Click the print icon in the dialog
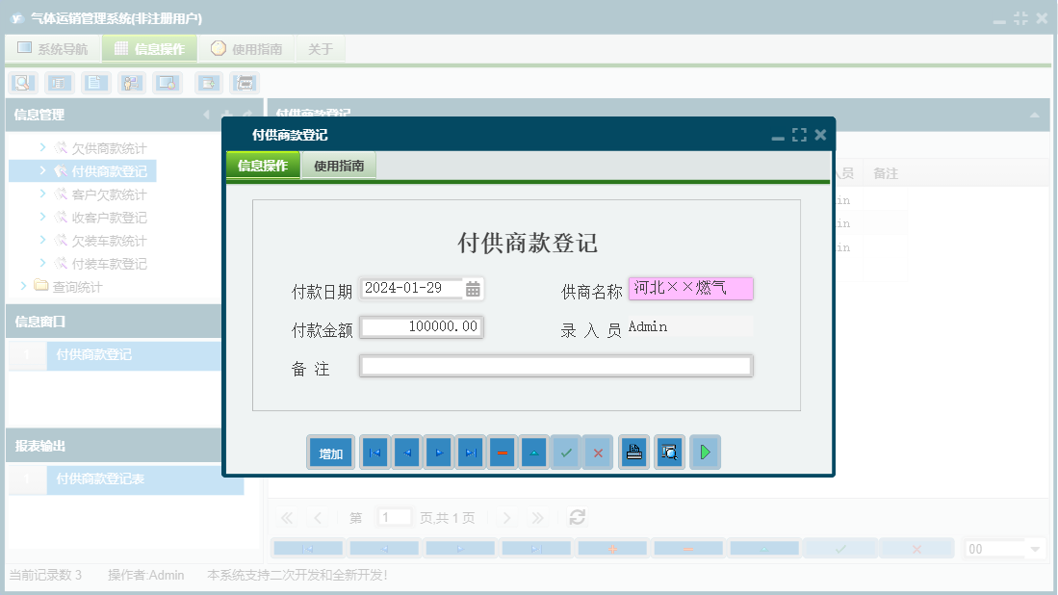 (x=633, y=452)
